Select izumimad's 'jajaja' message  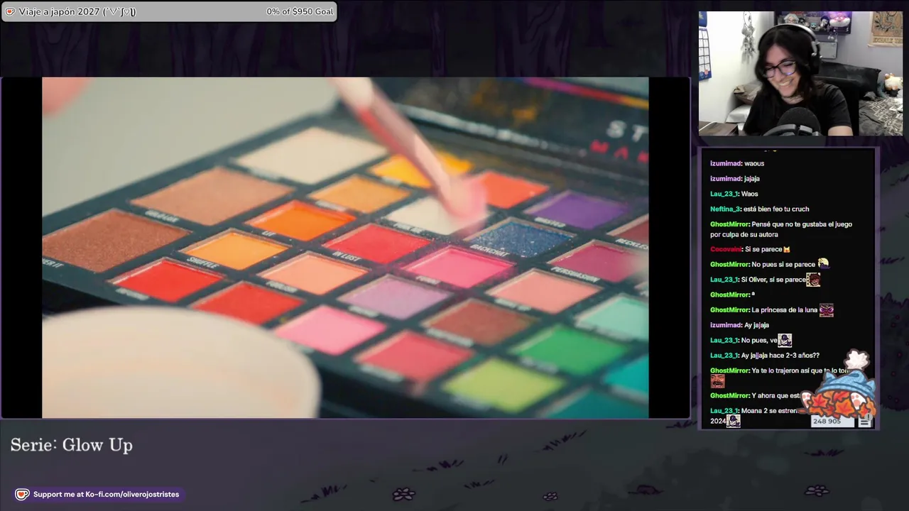tap(751, 179)
